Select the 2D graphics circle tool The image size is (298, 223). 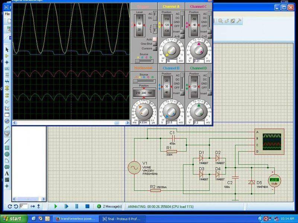7,154
